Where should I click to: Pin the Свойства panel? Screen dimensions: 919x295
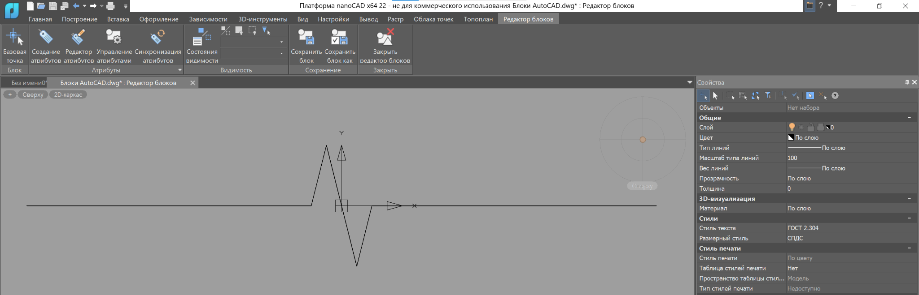[x=907, y=82]
